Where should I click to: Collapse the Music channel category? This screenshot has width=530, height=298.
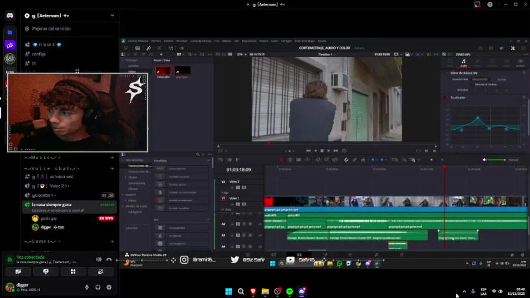tap(42, 158)
